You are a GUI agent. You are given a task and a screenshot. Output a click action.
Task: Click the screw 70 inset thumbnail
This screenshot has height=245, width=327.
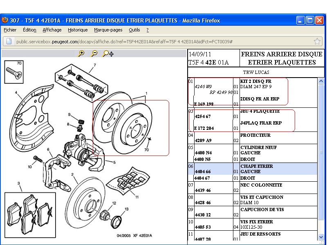[14, 72]
